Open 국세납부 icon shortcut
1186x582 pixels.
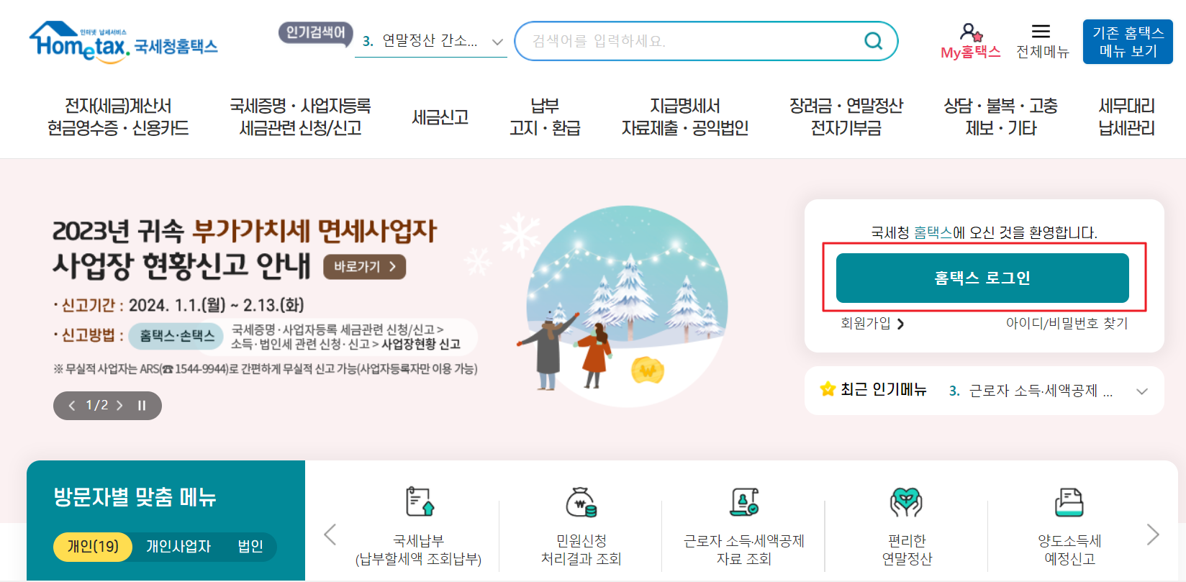pos(420,501)
